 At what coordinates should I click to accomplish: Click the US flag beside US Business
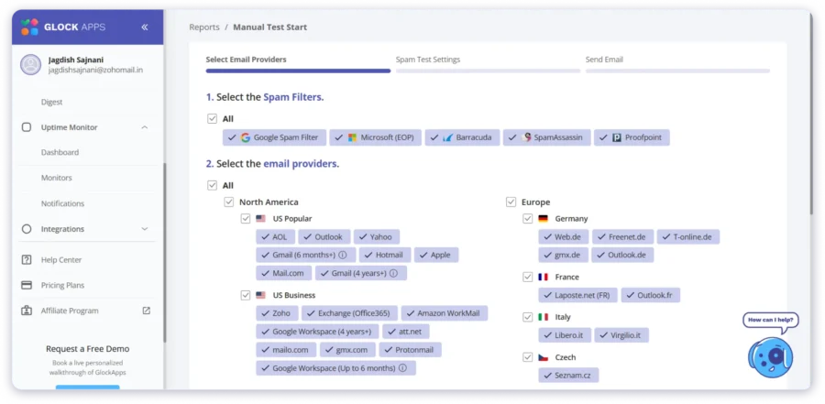click(x=260, y=295)
